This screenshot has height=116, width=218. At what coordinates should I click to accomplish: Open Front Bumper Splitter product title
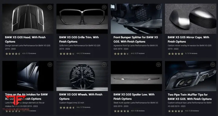pyautogui.click(x=136, y=39)
